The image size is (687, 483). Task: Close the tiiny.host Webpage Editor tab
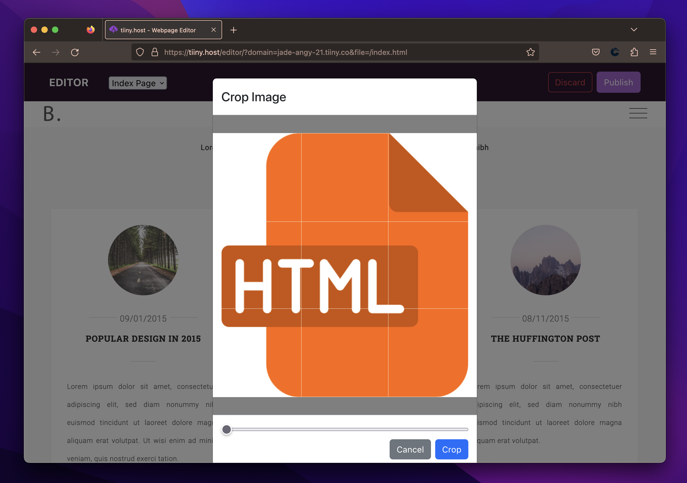coord(213,30)
